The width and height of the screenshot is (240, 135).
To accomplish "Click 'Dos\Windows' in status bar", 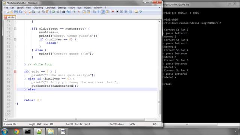I will (117, 124).
